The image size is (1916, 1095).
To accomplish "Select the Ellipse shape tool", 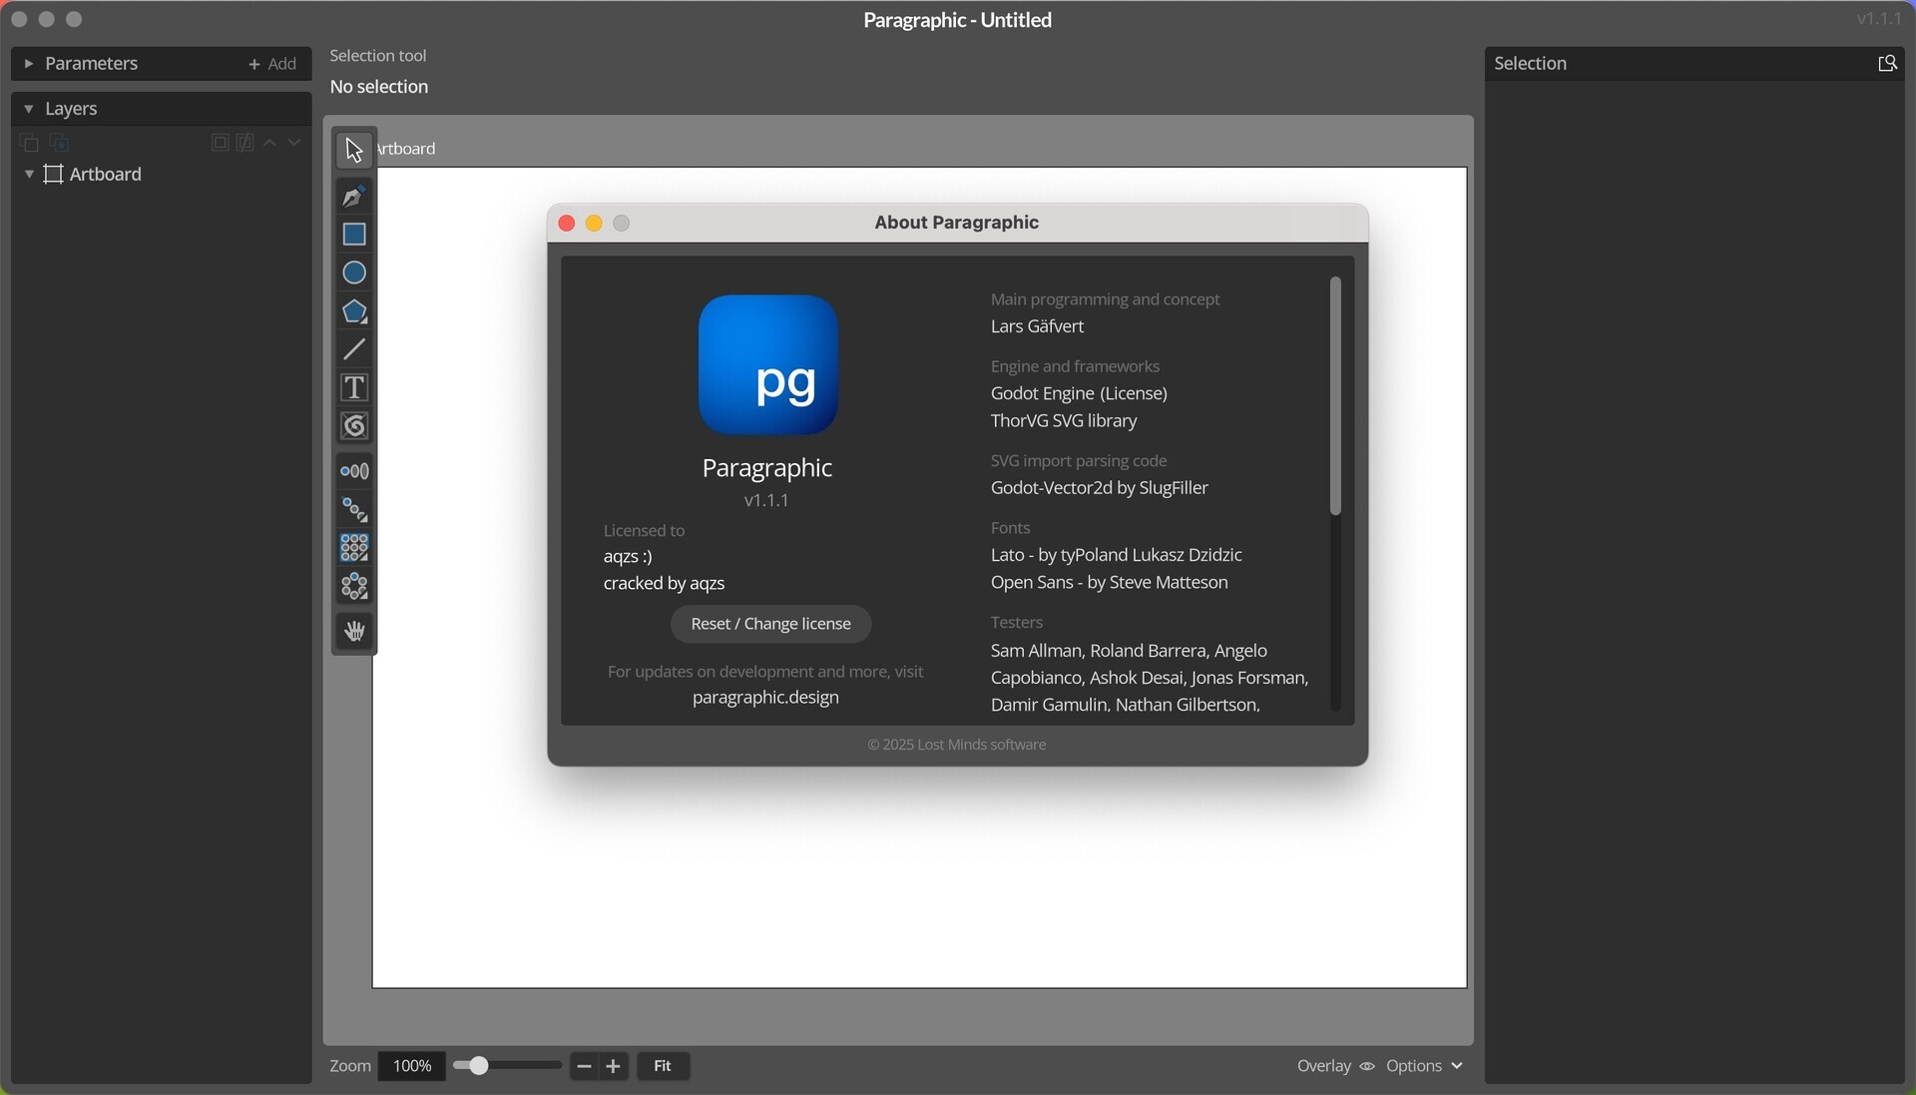I will click(353, 272).
